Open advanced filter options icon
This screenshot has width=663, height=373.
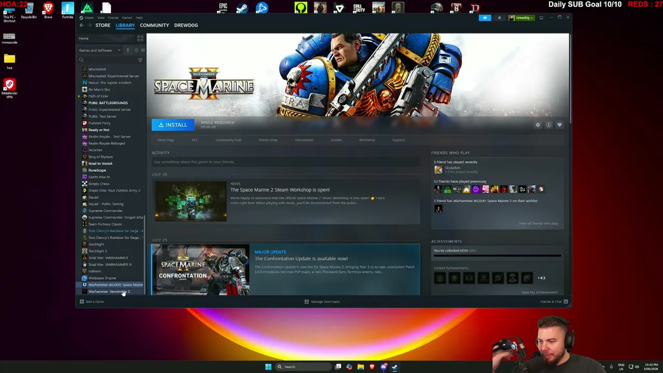point(140,60)
